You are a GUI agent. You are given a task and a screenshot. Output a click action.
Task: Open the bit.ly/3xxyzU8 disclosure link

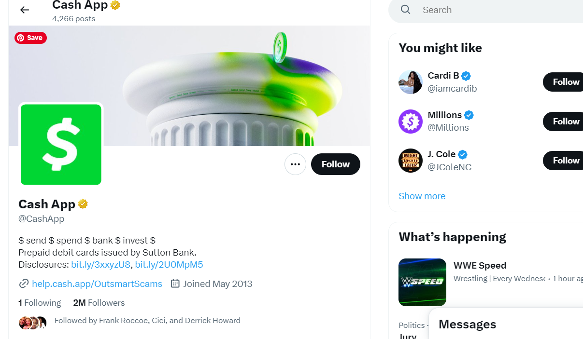(100, 264)
